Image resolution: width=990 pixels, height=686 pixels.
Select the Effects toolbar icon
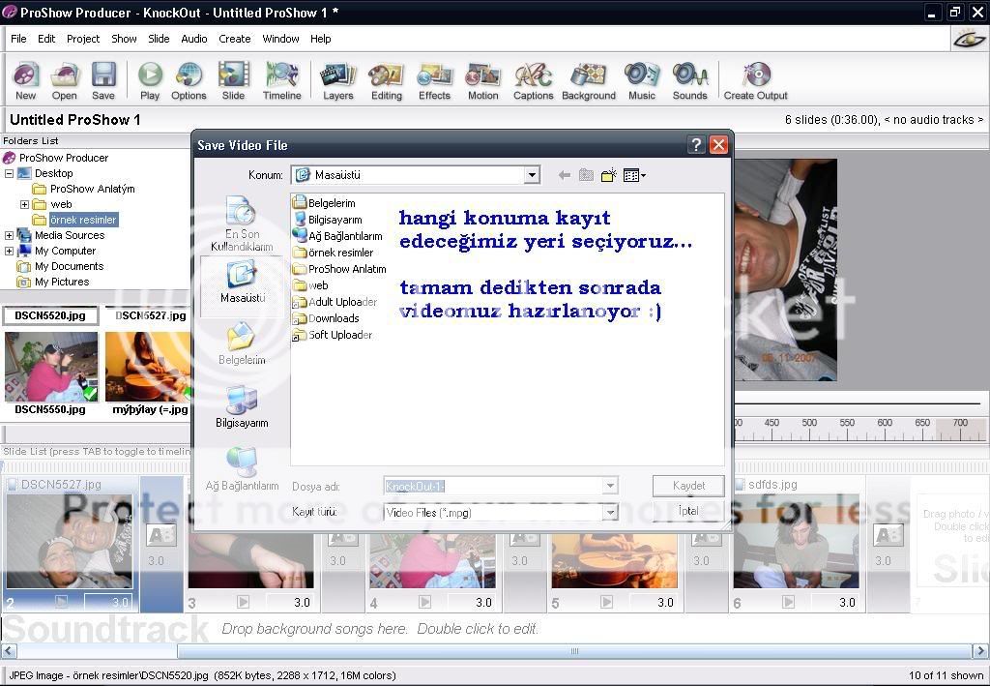pos(433,75)
